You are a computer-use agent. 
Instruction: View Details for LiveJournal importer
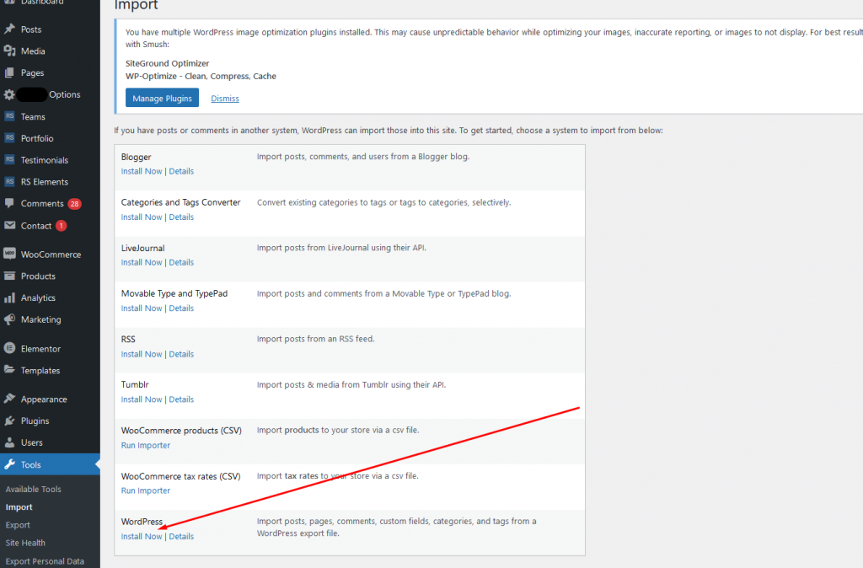[181, 263]
